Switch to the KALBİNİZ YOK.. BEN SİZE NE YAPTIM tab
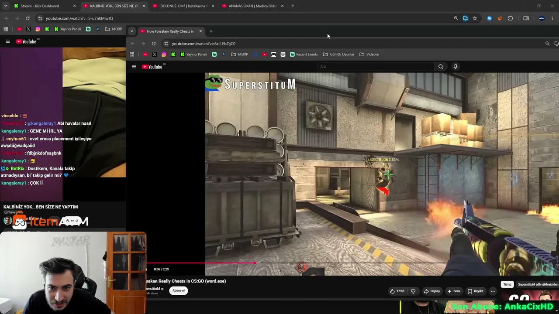 coord(114,6)
